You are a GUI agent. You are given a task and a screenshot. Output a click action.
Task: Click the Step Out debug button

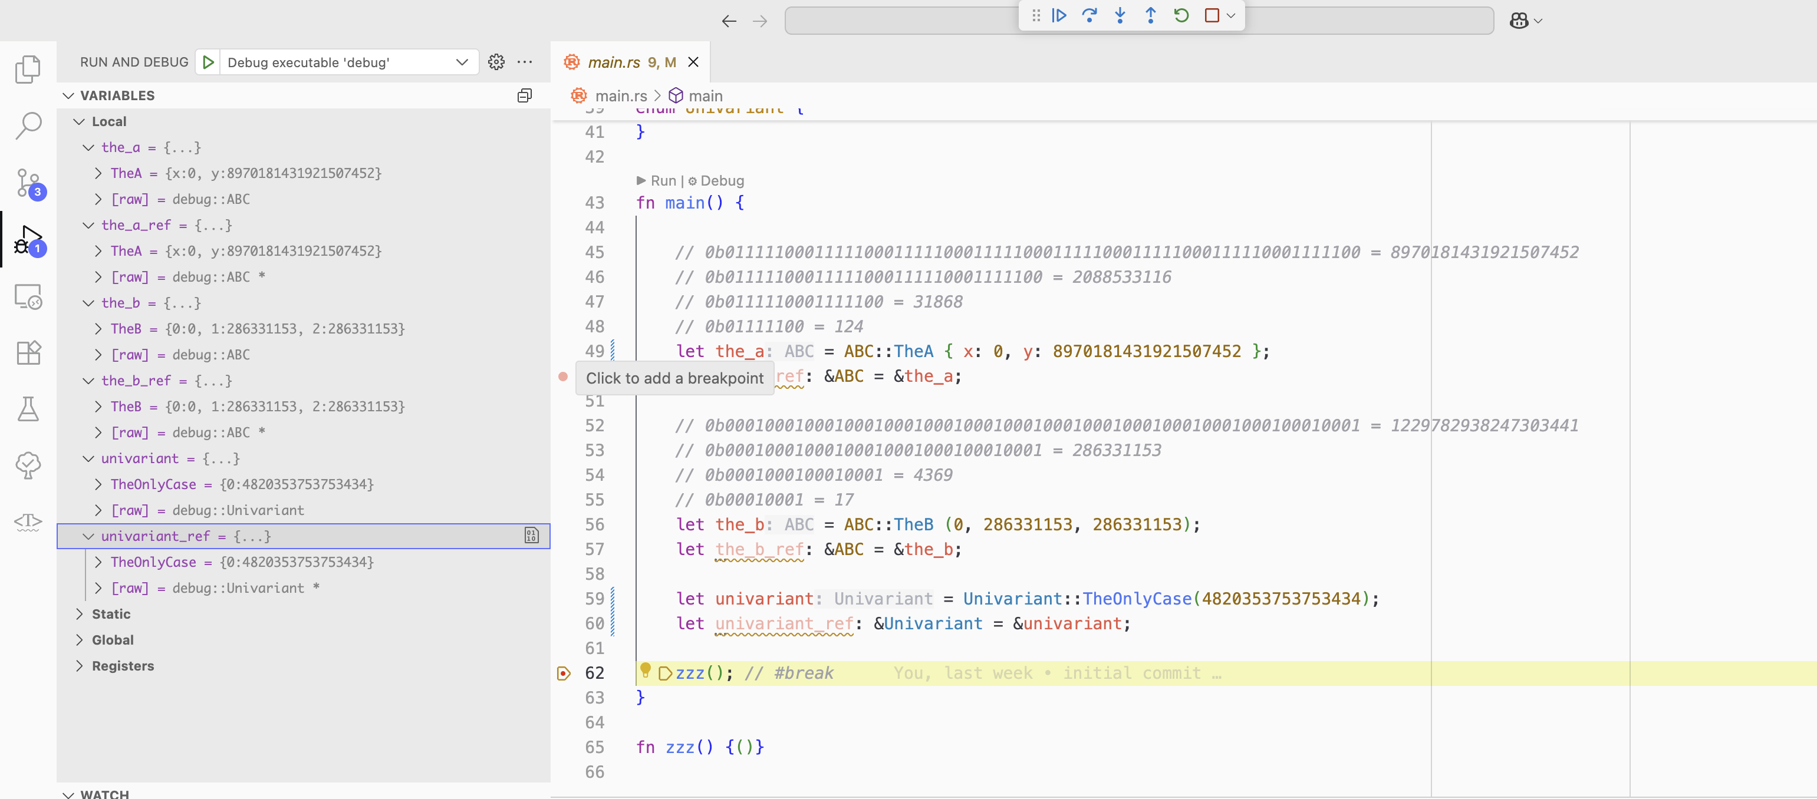[x=1150, y=15]
